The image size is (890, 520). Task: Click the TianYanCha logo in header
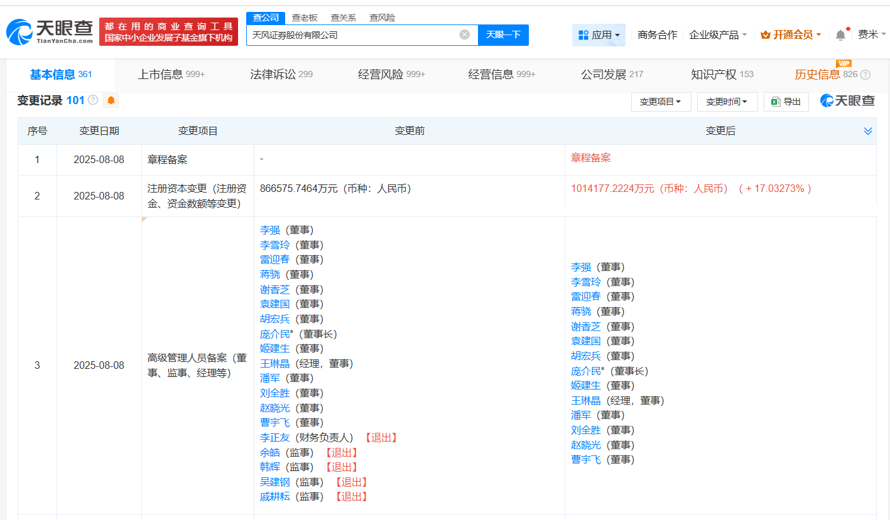coord(50,31)
